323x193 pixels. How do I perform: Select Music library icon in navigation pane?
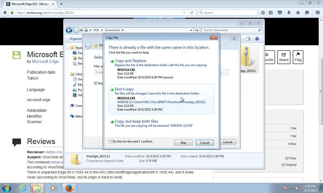[x=75, y=85]
